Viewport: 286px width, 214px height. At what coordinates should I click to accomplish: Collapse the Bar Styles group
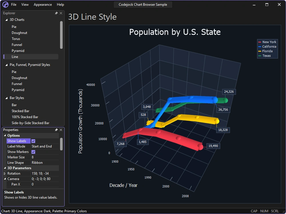pos(6,98)
